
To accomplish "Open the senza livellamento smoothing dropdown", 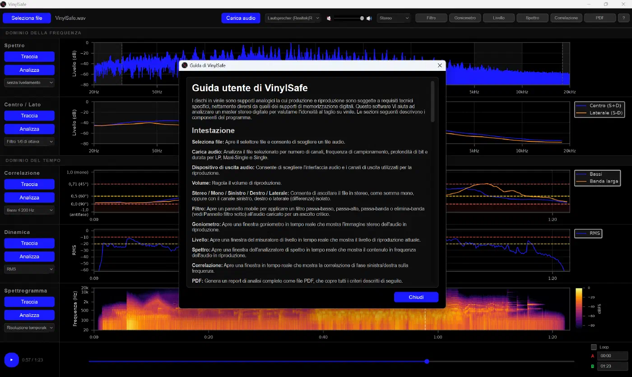I will click(x=29, y=83).
